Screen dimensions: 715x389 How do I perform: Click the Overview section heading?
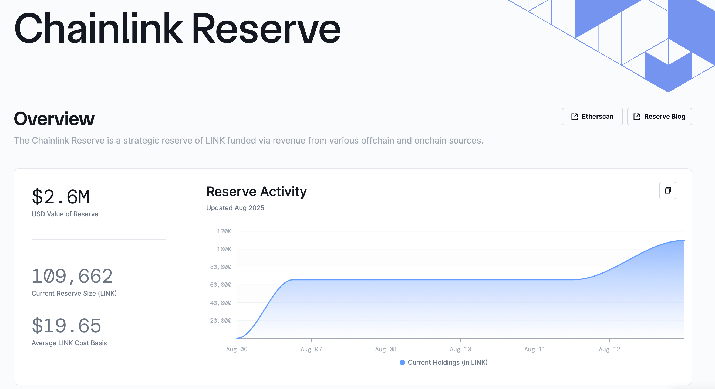pyautogui.click(x=54, y=119)
